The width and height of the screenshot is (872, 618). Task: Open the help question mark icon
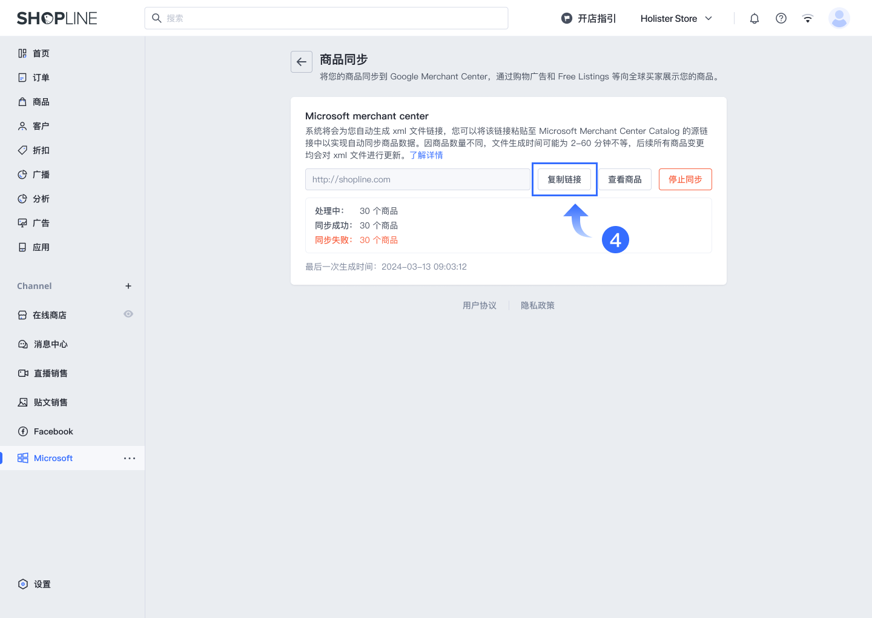click(x=781, y=18)
